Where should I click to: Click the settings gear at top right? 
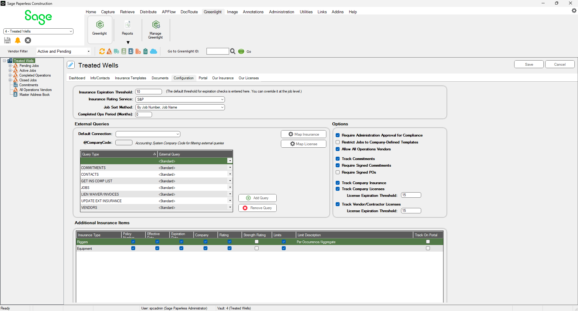[x=574, y=11]
